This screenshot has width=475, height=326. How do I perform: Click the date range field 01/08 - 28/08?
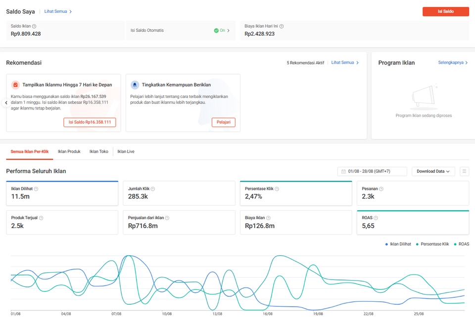(x=372, y=172)
